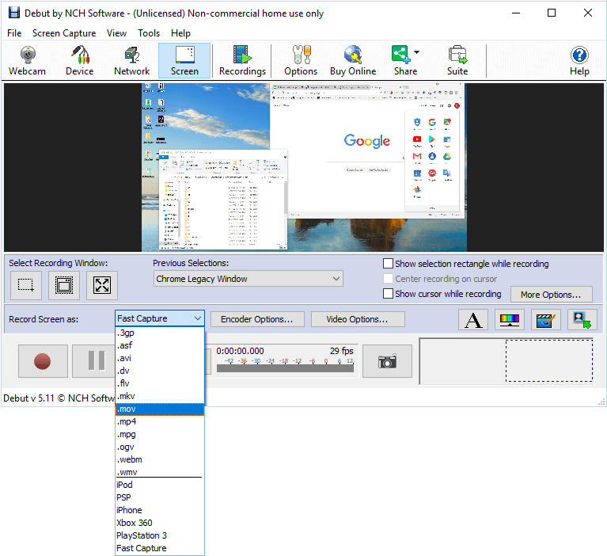Select PSP preset from list
Viewport: 607px width, 556px height.
pyautogui.click(x=160, y=497)
